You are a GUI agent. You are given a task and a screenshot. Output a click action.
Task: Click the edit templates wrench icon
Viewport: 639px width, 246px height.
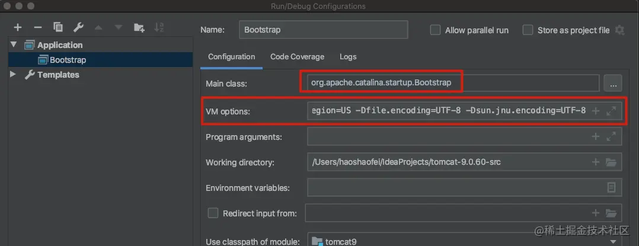coord(78,27)
